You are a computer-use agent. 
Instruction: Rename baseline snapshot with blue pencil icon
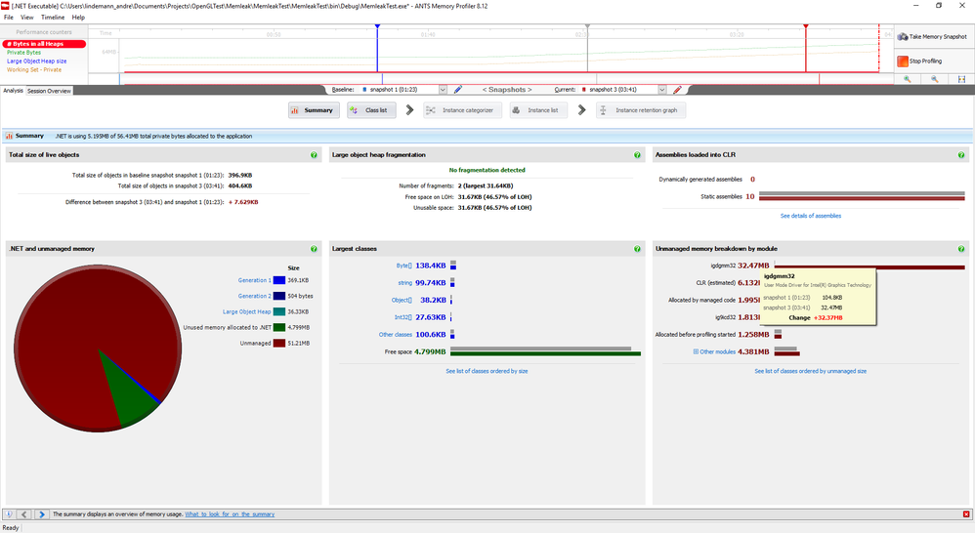pos(457,90)
